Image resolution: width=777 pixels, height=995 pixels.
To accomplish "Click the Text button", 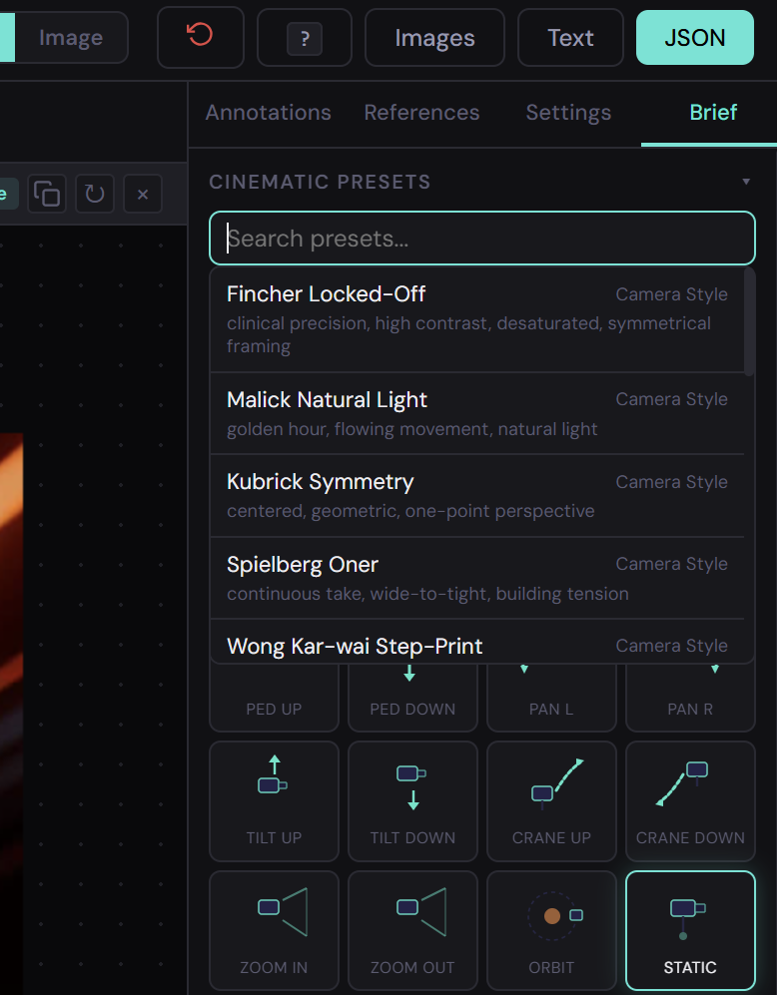I will 570,38.
